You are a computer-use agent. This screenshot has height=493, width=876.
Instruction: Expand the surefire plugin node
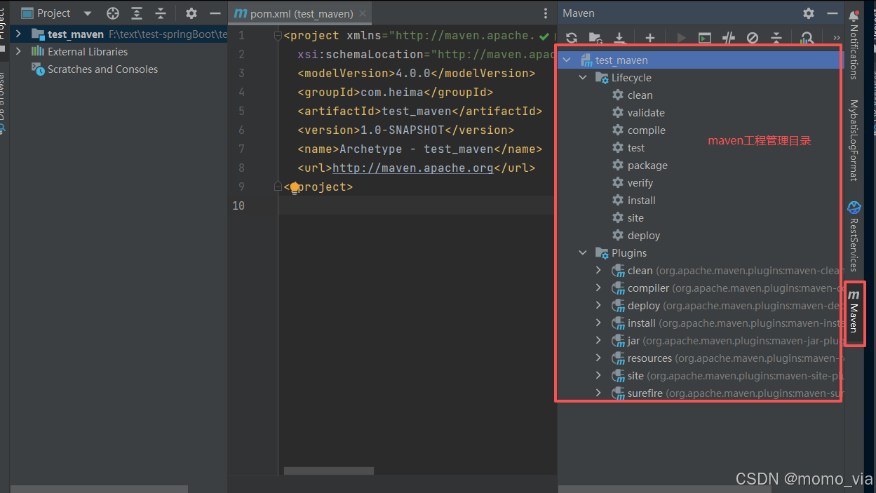598,393
